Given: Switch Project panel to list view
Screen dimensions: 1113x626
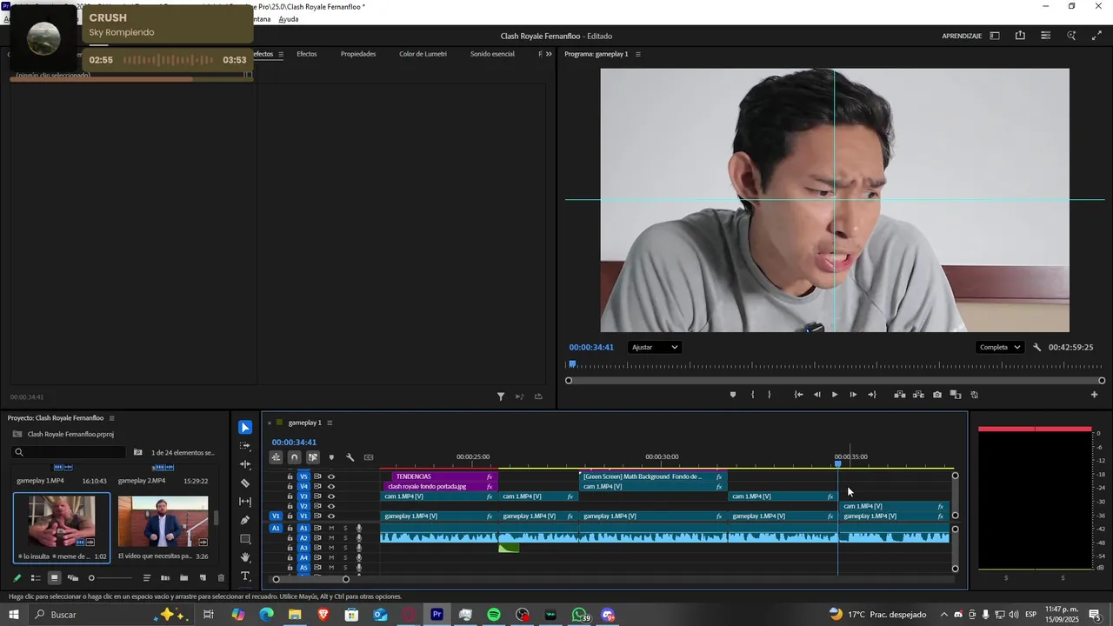Looking at the screenshot, I should [36, 578].
